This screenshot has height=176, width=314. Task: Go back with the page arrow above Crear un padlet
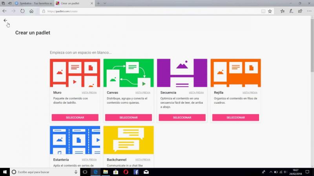tap(5, 20)
